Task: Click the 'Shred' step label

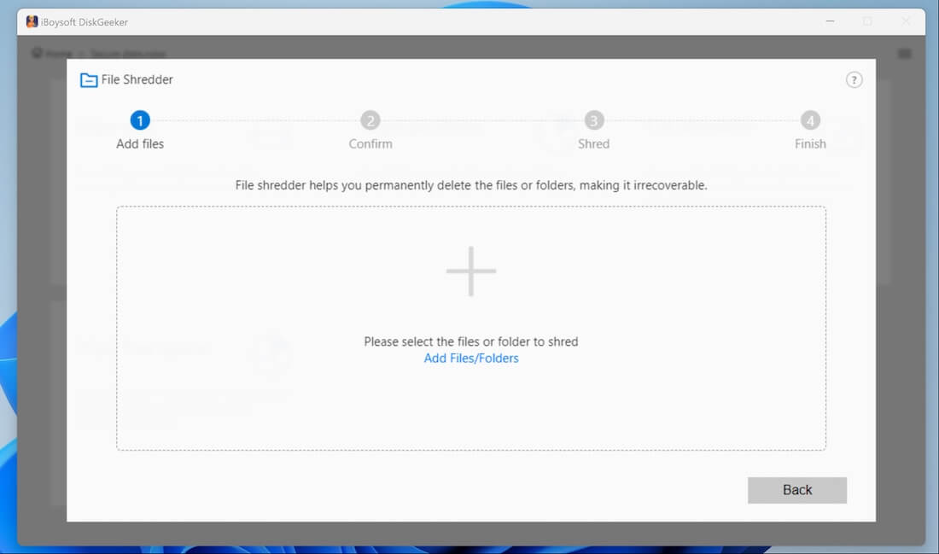Action: [x=593, y=143]
